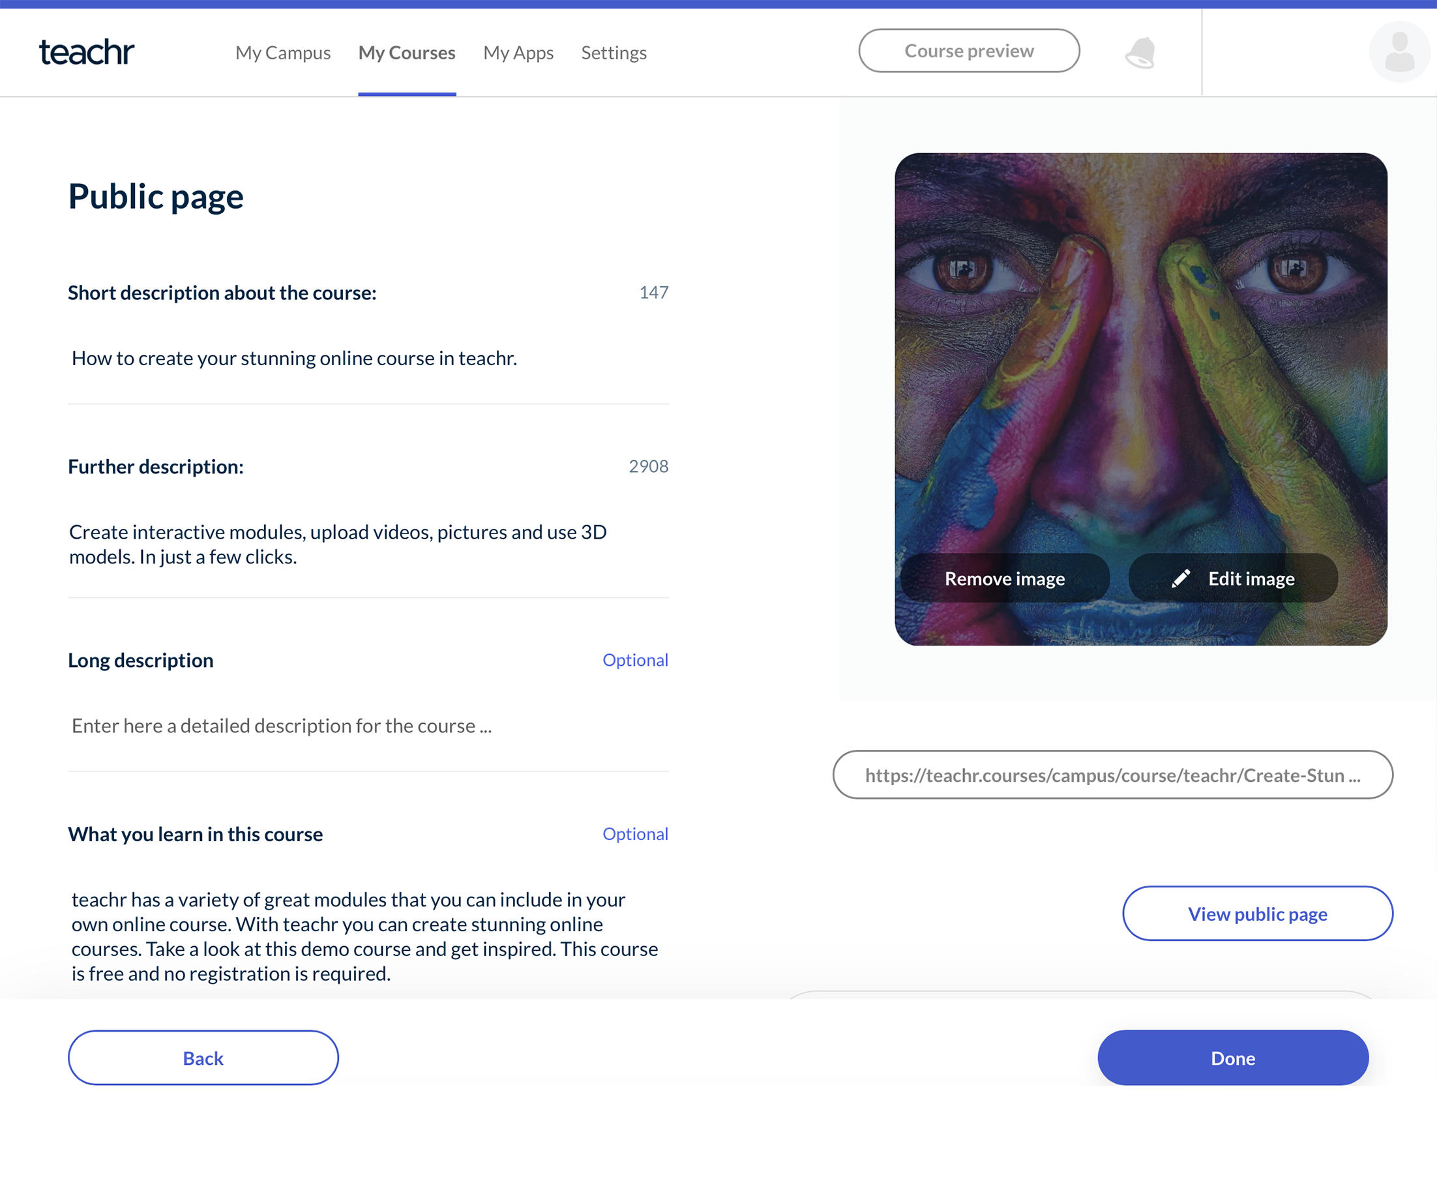
Task: Go to My Campus
Action: (x=283, y=52)
